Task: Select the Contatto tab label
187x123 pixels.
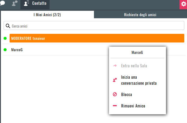Action: point(39,3)
